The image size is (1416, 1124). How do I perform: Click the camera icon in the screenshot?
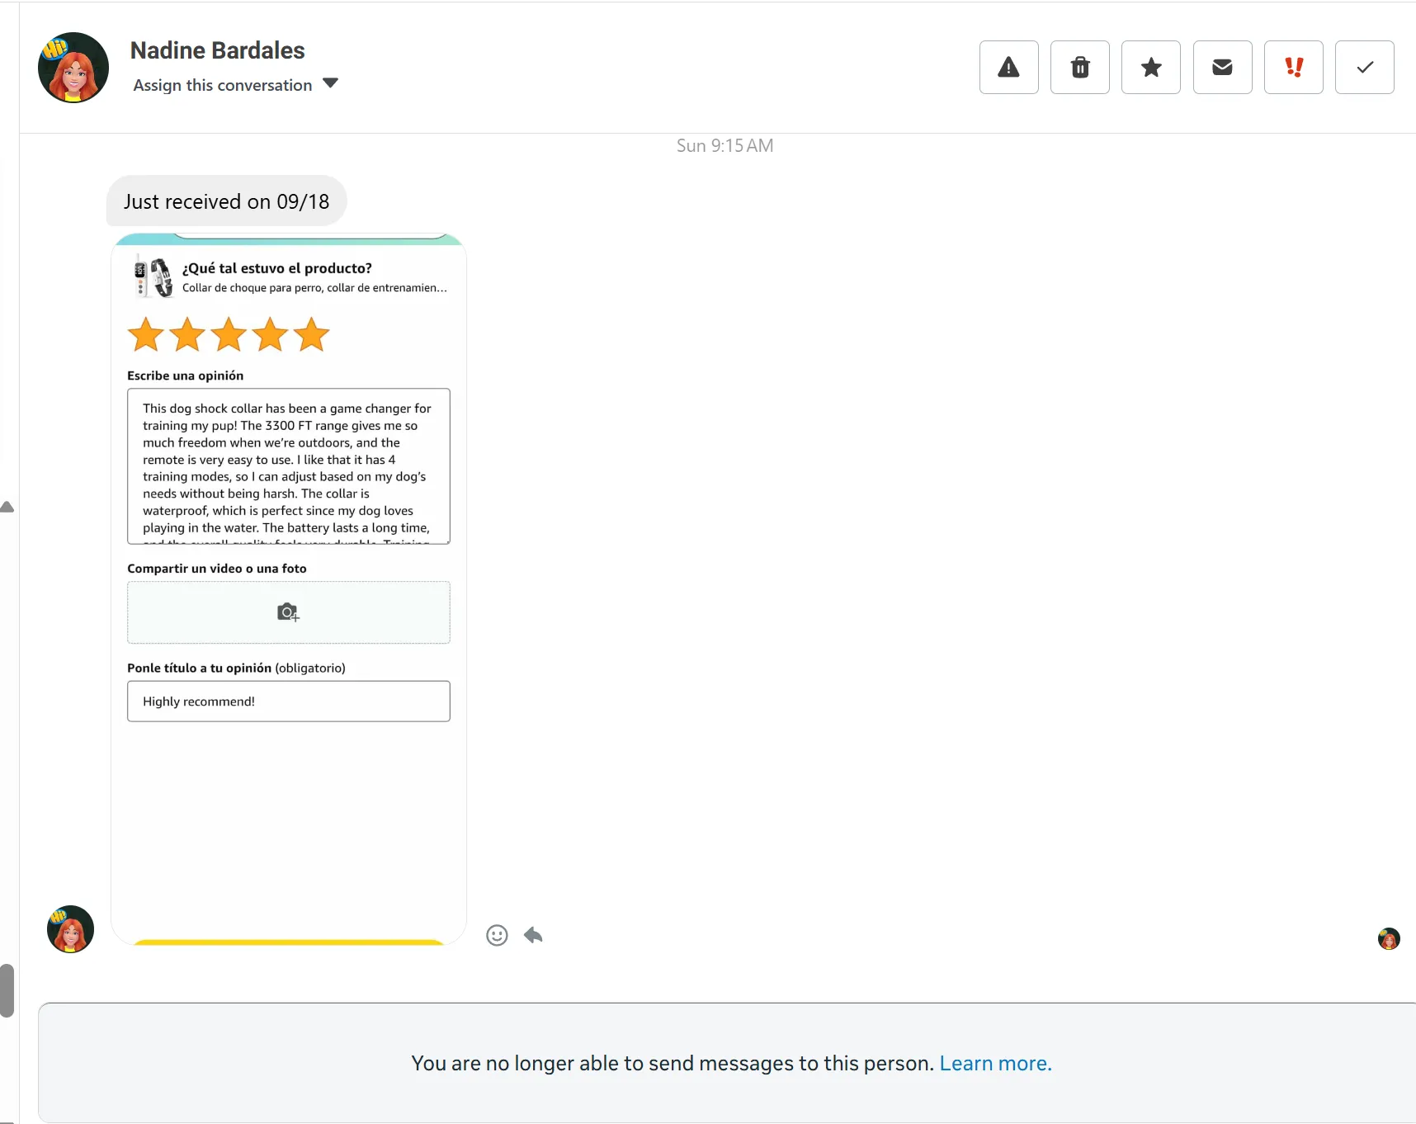288,612
